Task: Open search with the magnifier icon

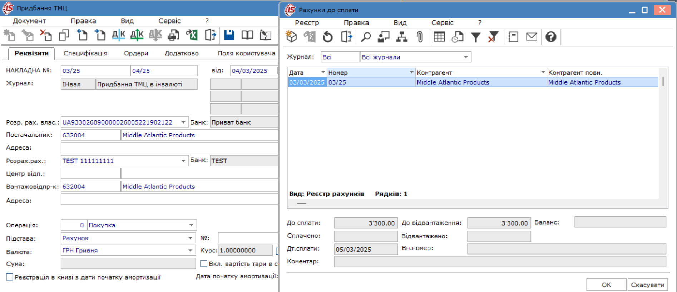Action: [x=366, y=37]
